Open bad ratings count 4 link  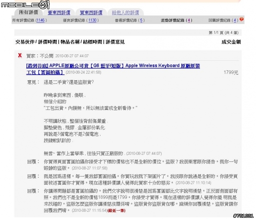click(189, 20)
